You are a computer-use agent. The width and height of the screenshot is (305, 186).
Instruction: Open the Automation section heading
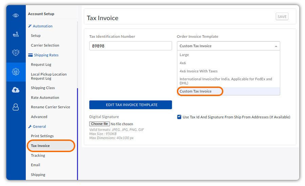[43, 26]
